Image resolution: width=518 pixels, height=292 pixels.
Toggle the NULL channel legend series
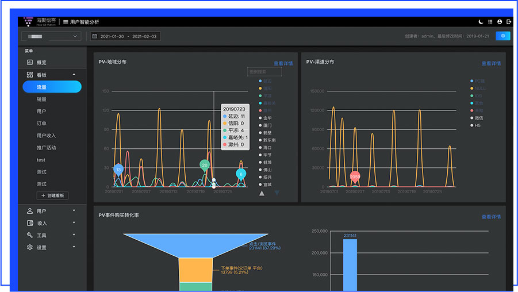pyautogui.click(x=478, y=88)
